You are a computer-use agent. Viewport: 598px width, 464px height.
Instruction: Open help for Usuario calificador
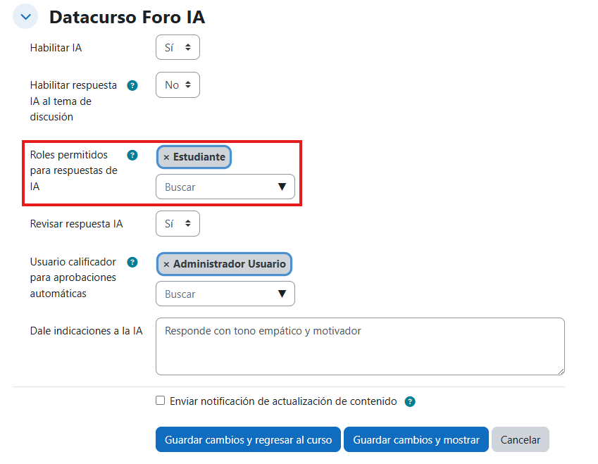click(x=132, y=262)
